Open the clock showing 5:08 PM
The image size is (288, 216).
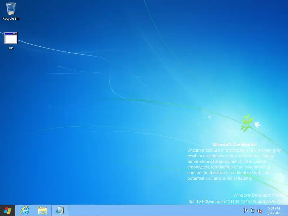(x=274, y=211)
